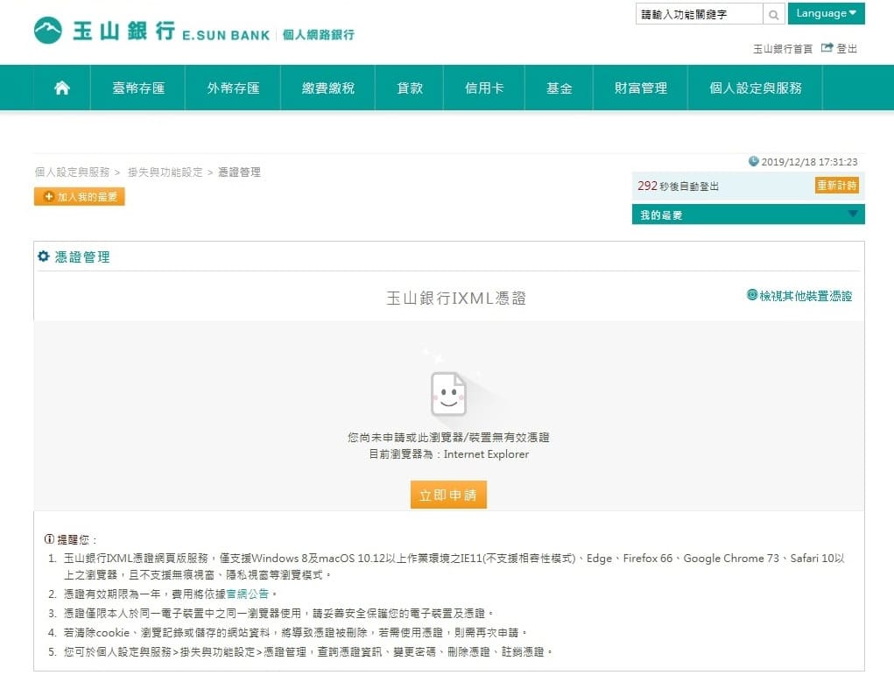Click the gear icon beside 憑證管理

43,257
